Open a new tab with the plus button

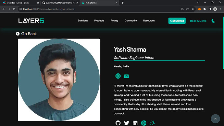point(123,3)
